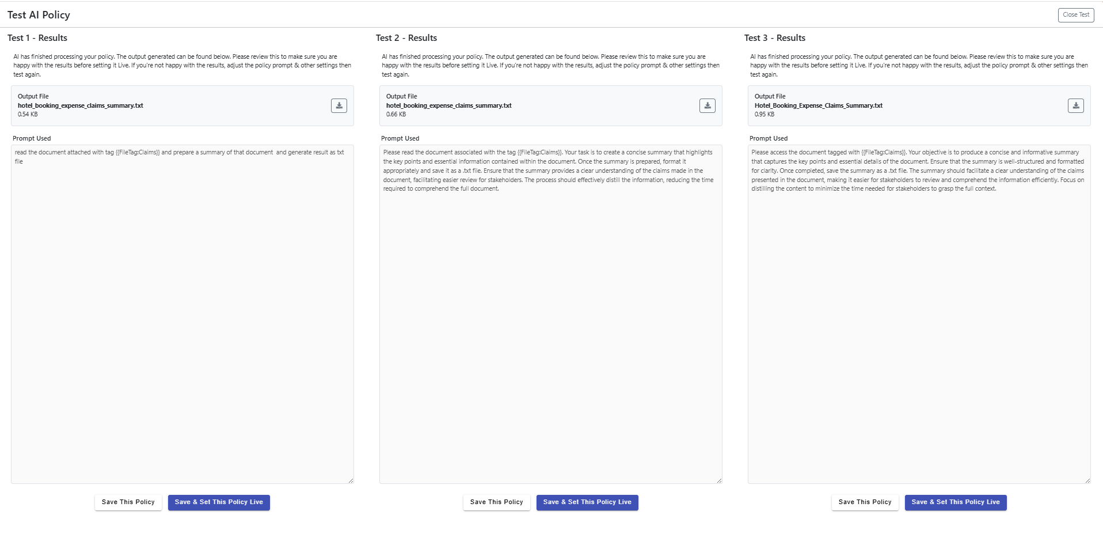Viewport: 1103px width, 545px height.
Task: Grab Test 3 prompt box resize handle
Action: click(x=1087, y=480)
